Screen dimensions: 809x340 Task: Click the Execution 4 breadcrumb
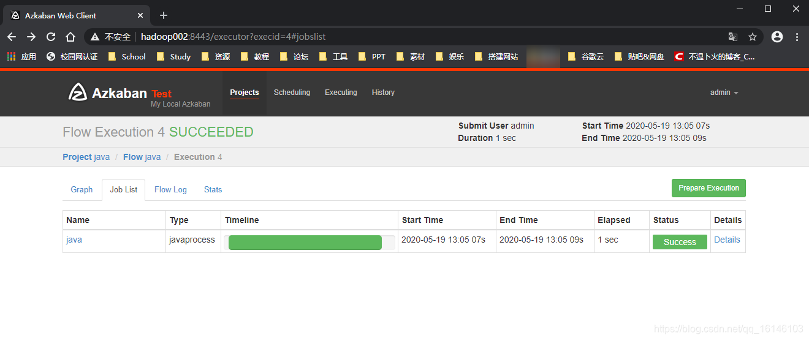198,157
